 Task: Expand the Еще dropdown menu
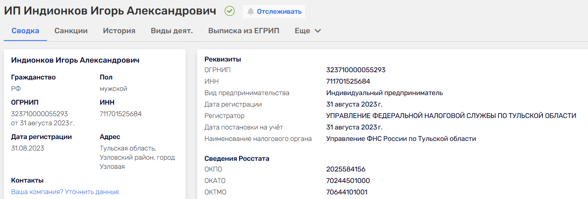click(x=303, y=31)
